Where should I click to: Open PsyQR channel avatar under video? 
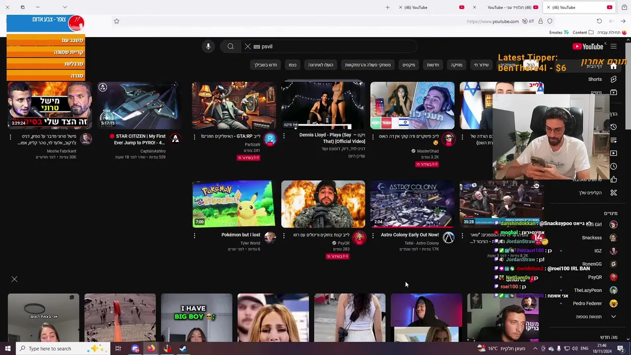click(359, 238)
